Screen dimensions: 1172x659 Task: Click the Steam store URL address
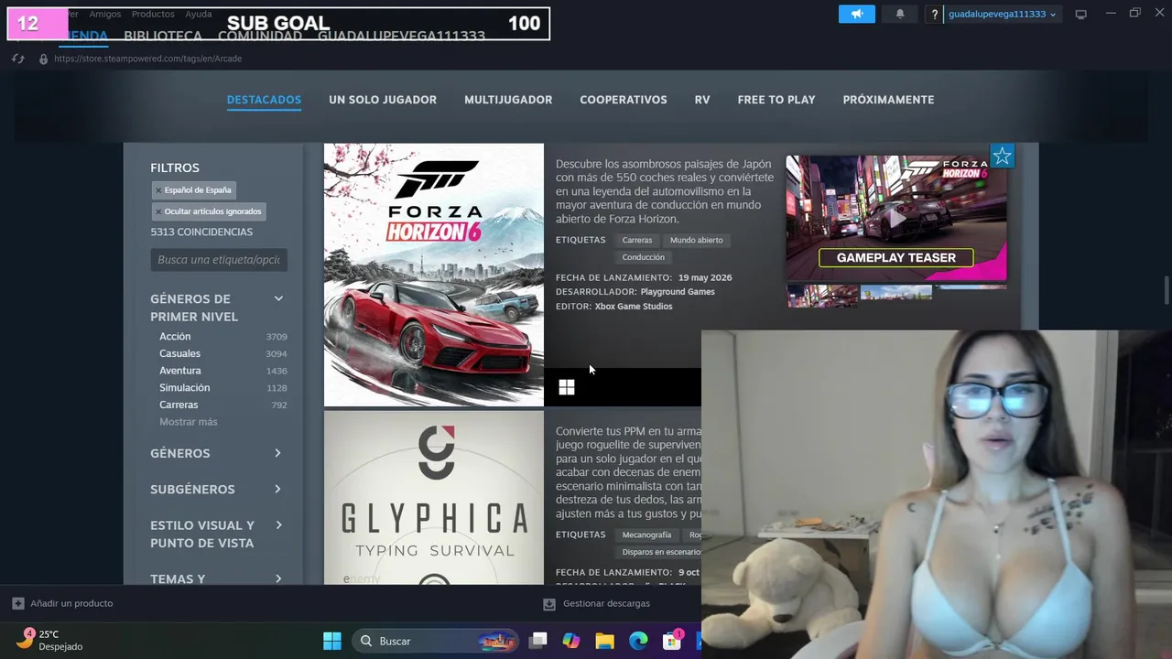tap(147, 59)
